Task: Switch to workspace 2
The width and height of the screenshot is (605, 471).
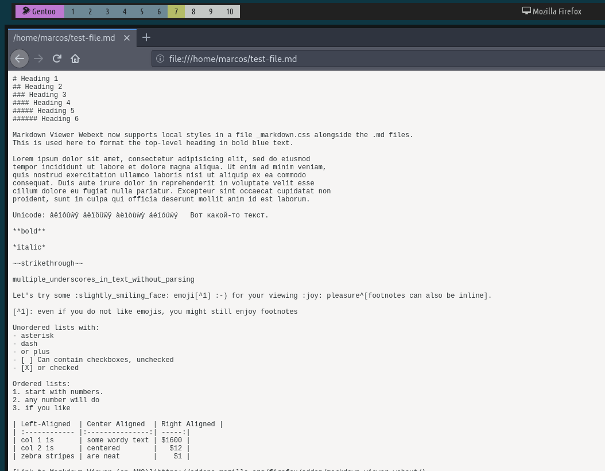Action: [x=90, y=11]
